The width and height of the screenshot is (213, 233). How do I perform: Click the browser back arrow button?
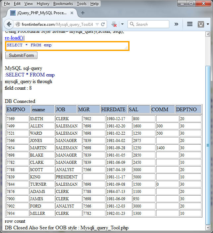click(9, 24)
